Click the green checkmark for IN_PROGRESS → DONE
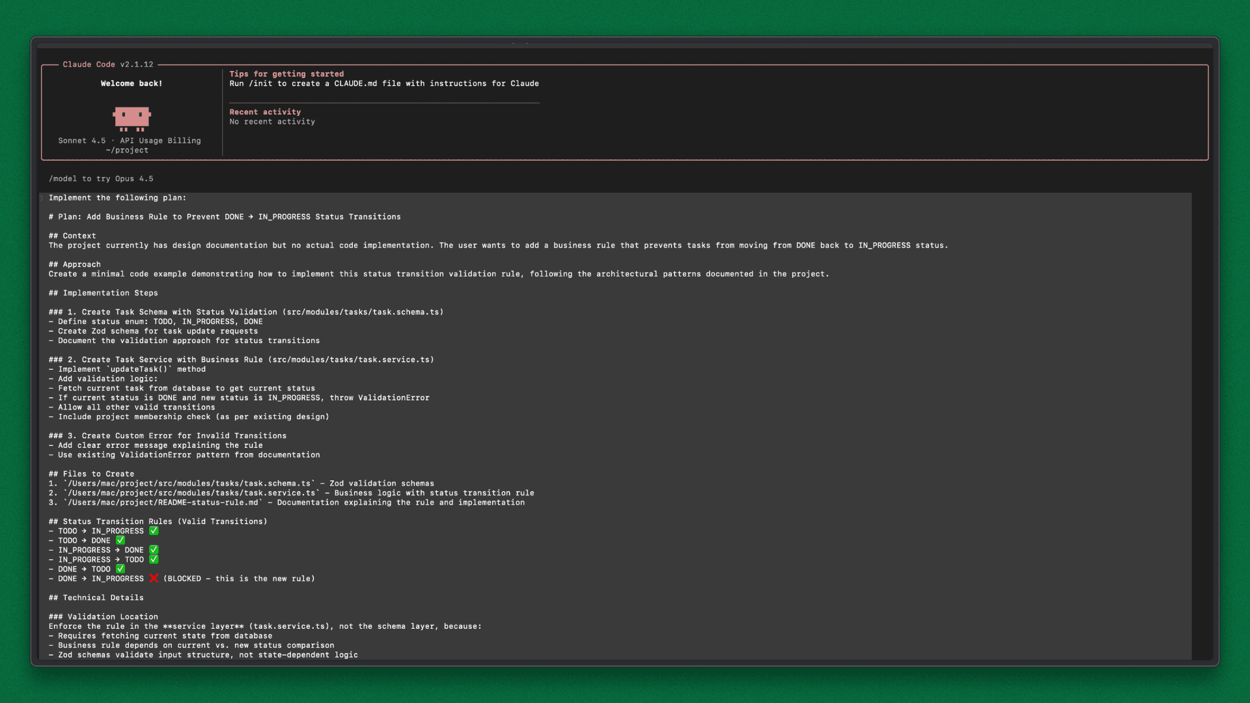The width and height of the screenshot is (1250, 703). [x=154, y=549]
